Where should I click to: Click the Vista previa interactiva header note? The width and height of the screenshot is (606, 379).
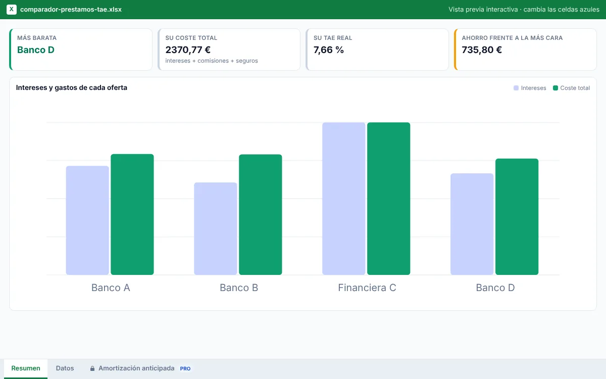[524, 10]
